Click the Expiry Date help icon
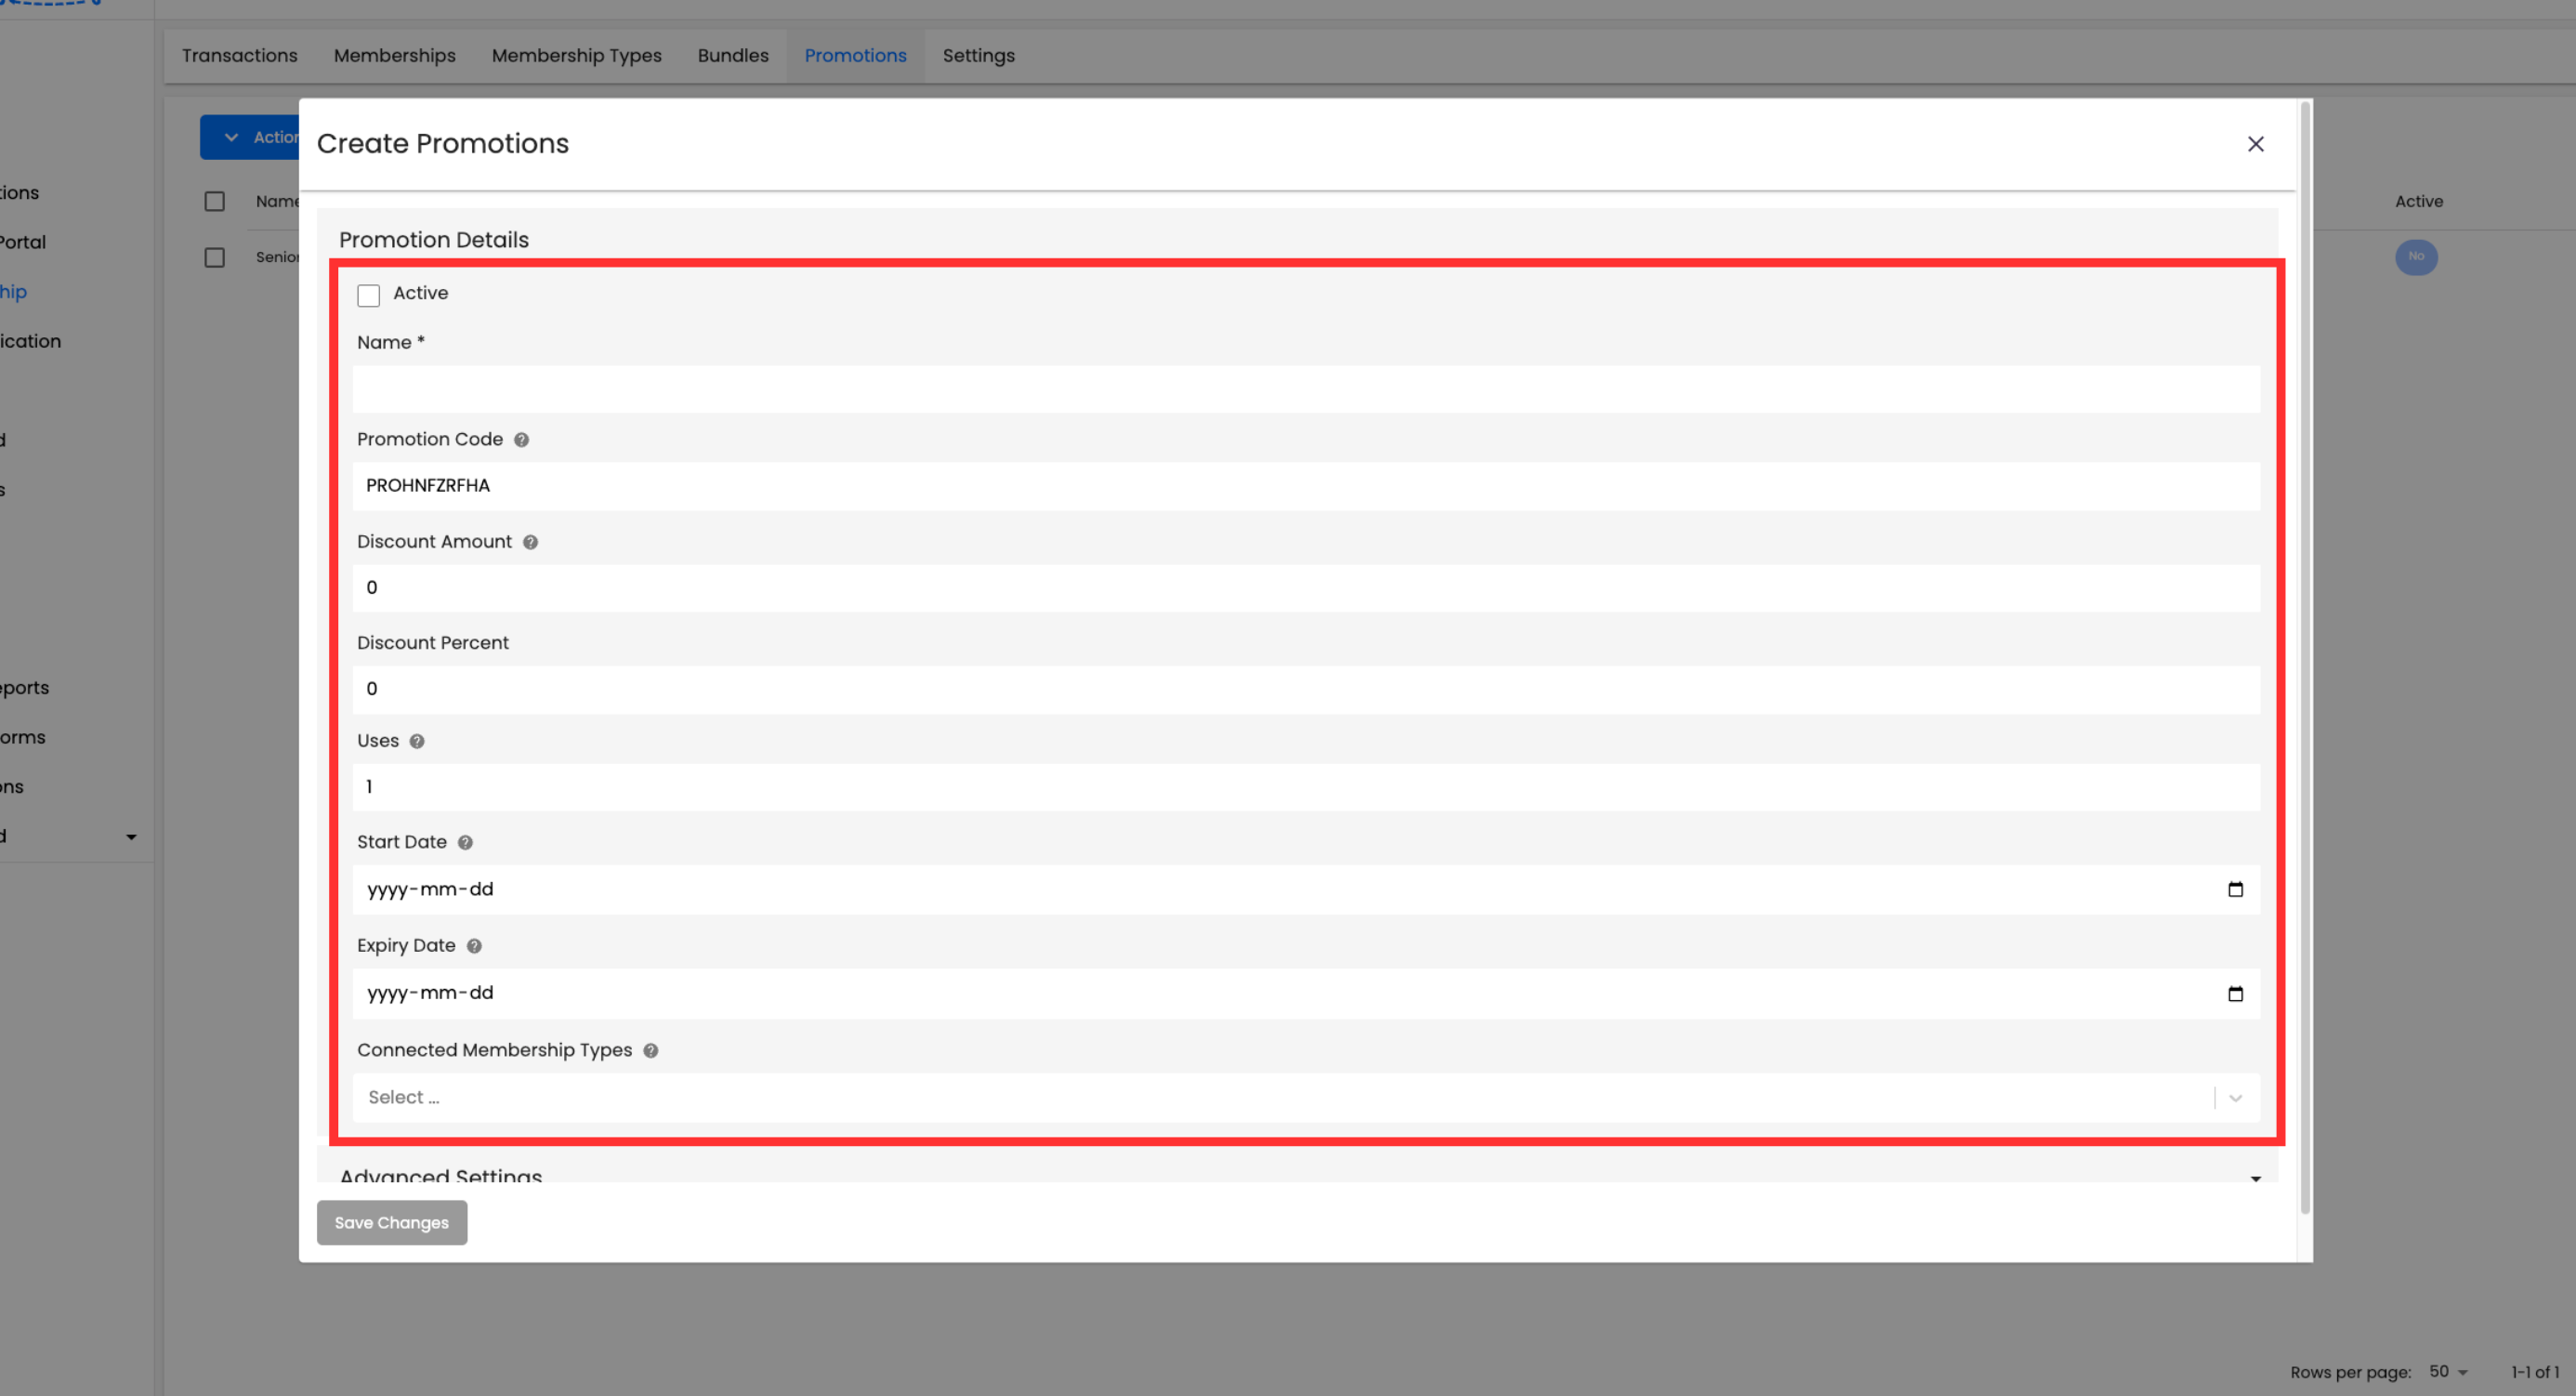This screenshot has height=1396, width=2576. (x=474, y=946)
